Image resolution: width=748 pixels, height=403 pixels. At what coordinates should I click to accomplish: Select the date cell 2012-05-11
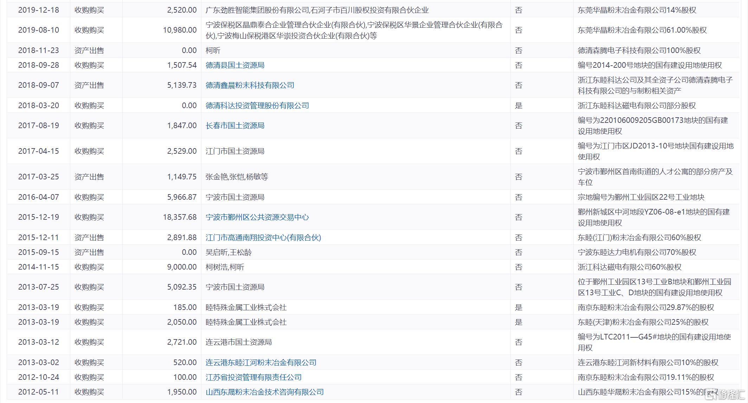point(39,392)
